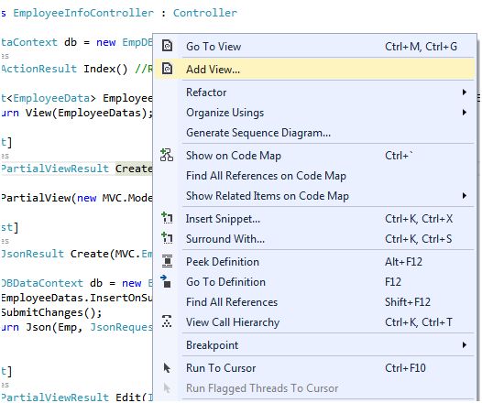The image size is (482, 403).
Task: Choose Go To View from context menu
Action: 314,46
